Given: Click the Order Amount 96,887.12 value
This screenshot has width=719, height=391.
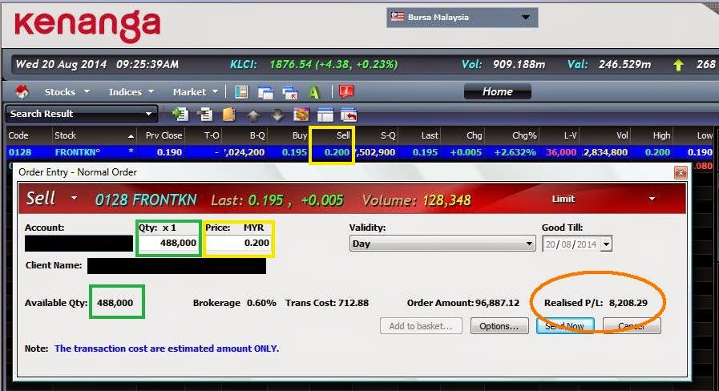Looking at the screenshot, I should click(498, 303).
